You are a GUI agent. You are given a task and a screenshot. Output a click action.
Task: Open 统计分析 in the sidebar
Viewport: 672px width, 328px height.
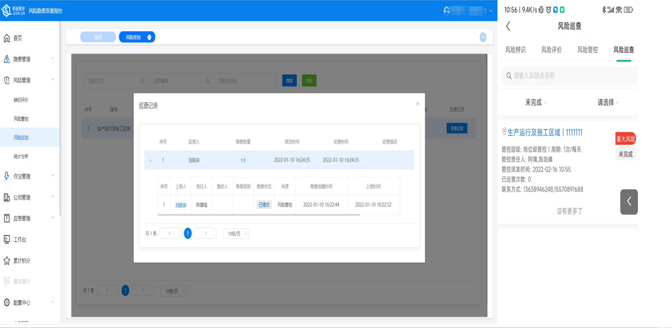(21, 157)
